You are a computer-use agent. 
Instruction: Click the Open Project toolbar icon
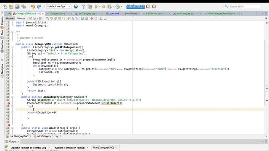17,7
